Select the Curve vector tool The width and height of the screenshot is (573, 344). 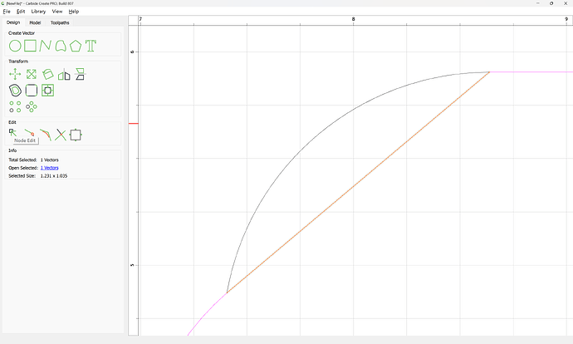[61, 46]
